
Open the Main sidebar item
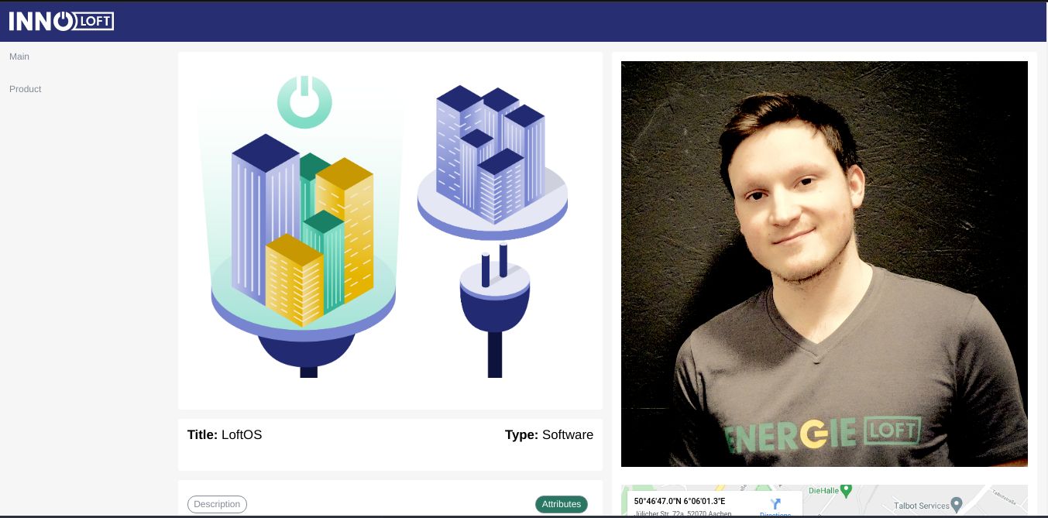pos(19,57)
